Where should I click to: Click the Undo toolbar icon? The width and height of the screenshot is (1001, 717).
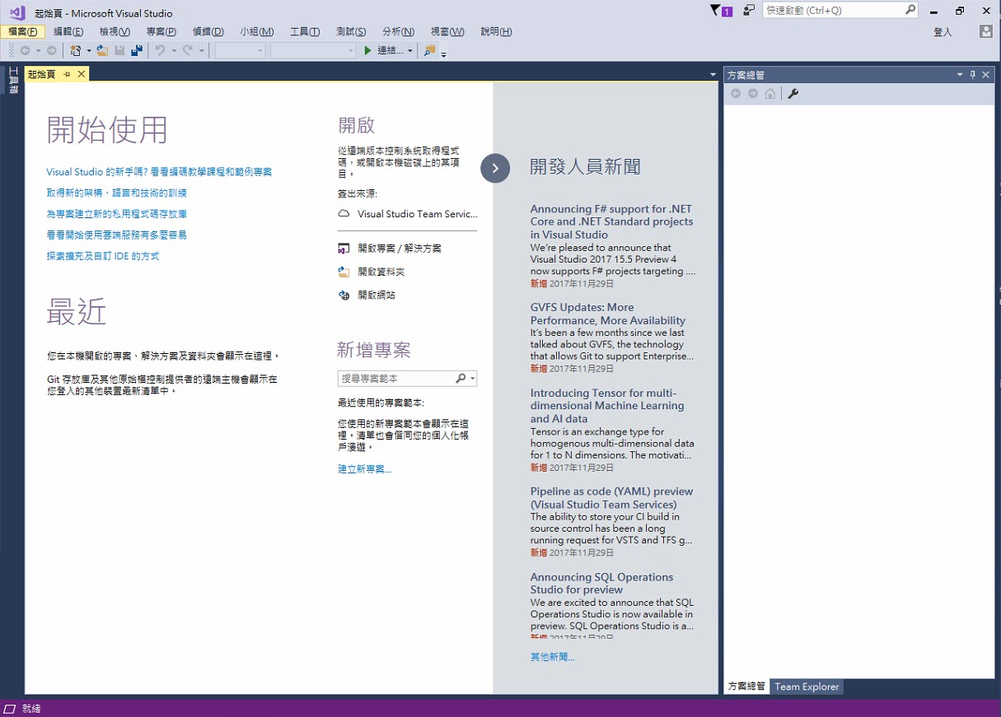pos(161,50)
